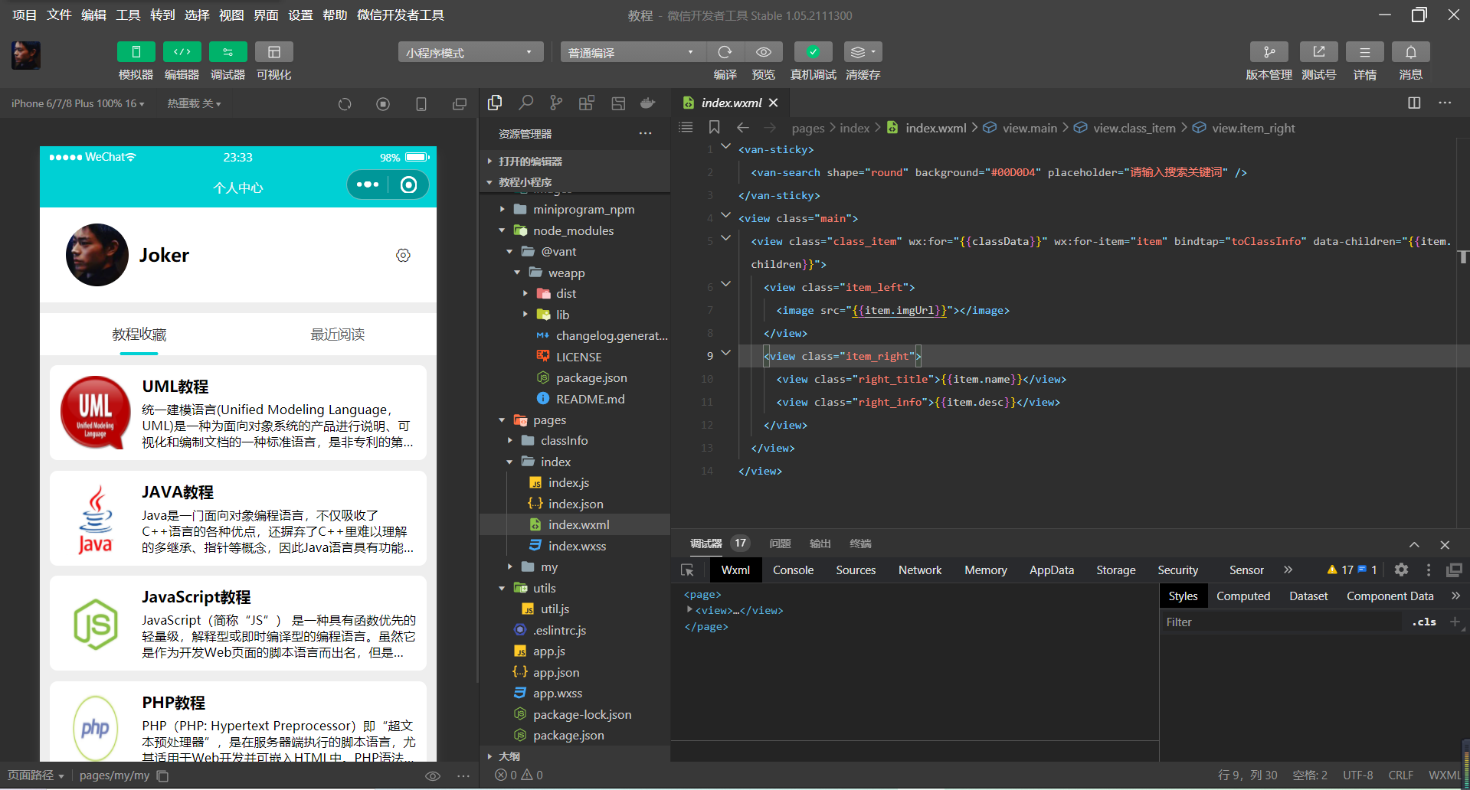Toggle the simulator panel button
Viewport: 1470px width, 790px height.
coord(136,52)
